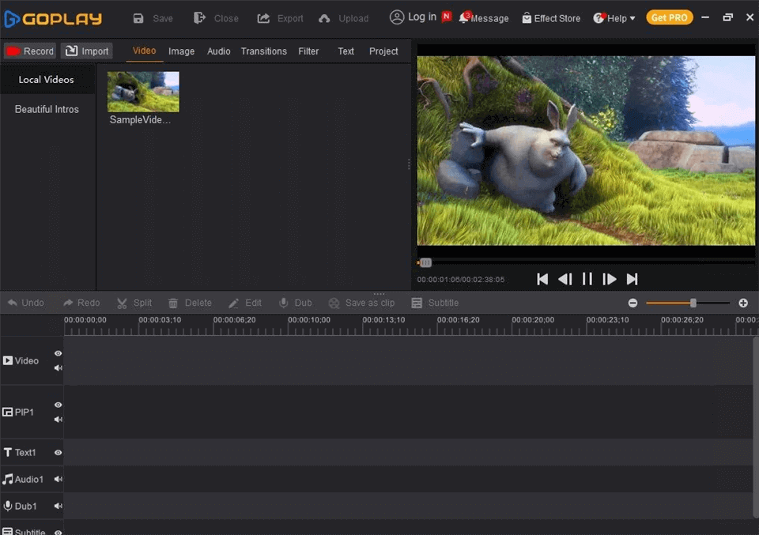The image size is (759, 535).
Task: Import media files with Import button
Action: 87,51
